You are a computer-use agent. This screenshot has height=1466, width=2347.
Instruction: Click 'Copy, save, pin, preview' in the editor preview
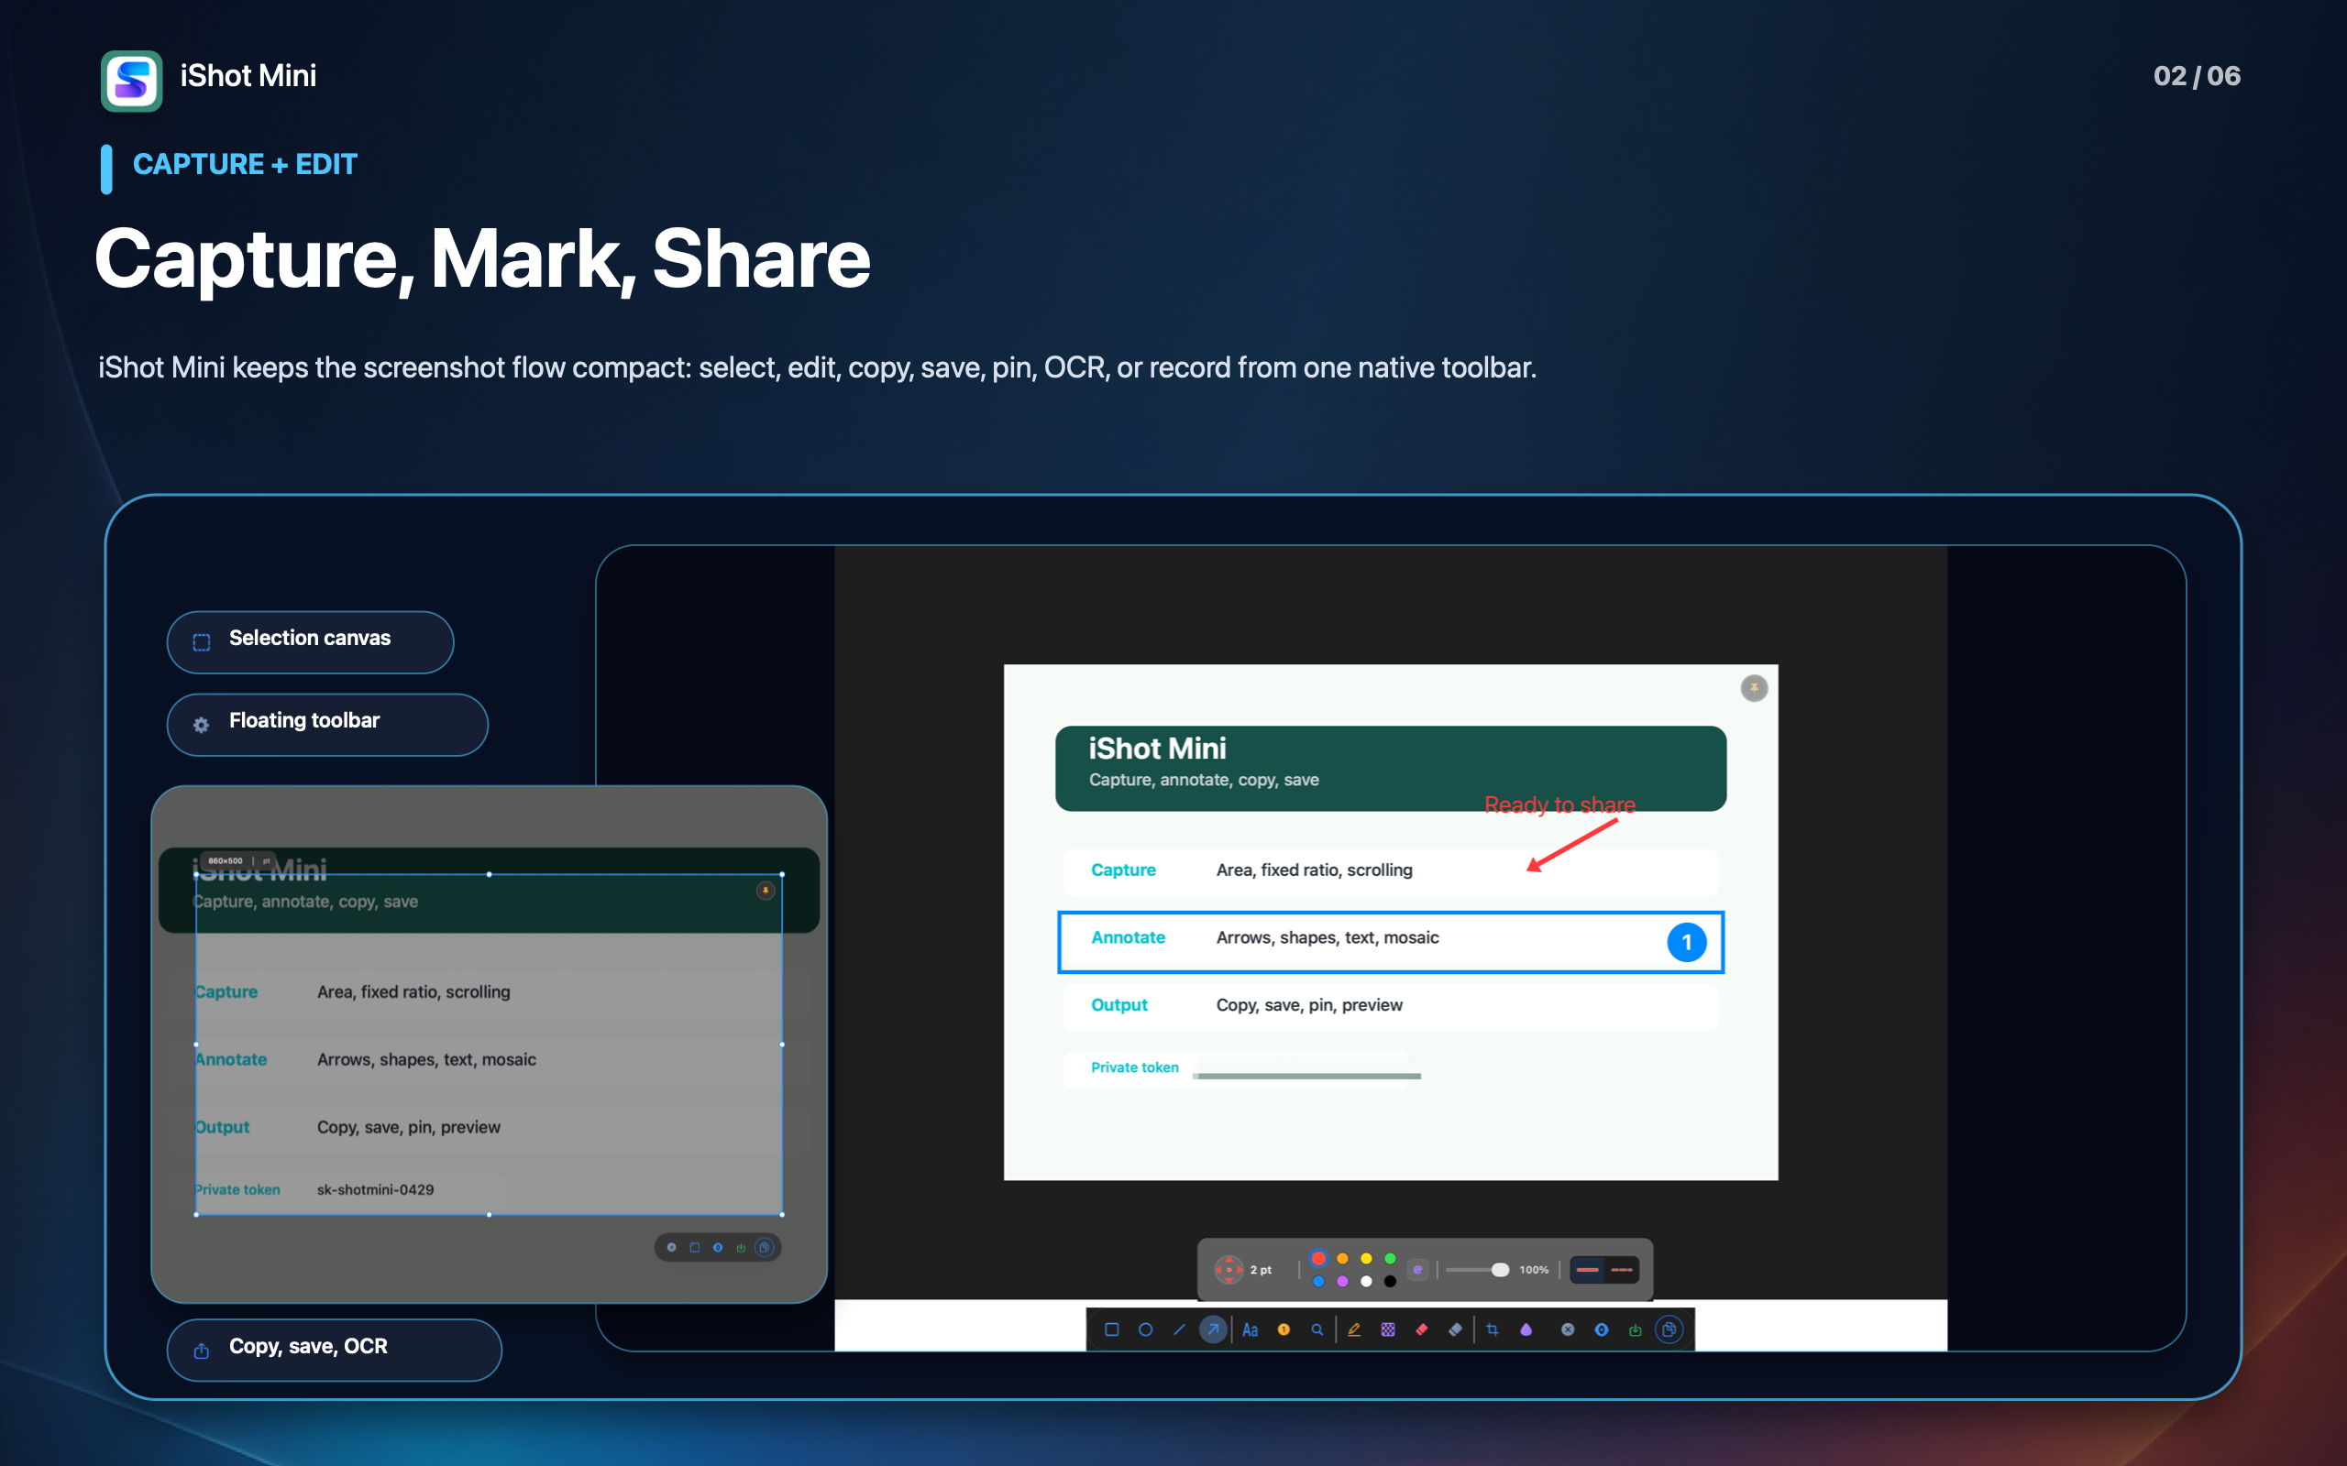1309,1004
